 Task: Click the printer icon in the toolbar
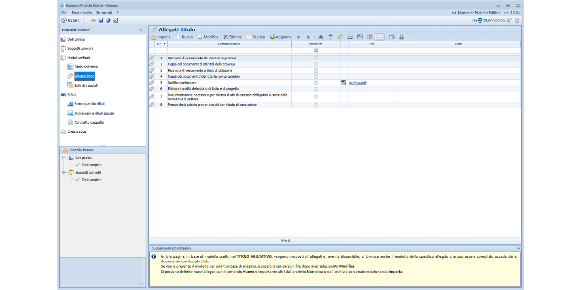[401, 37]
